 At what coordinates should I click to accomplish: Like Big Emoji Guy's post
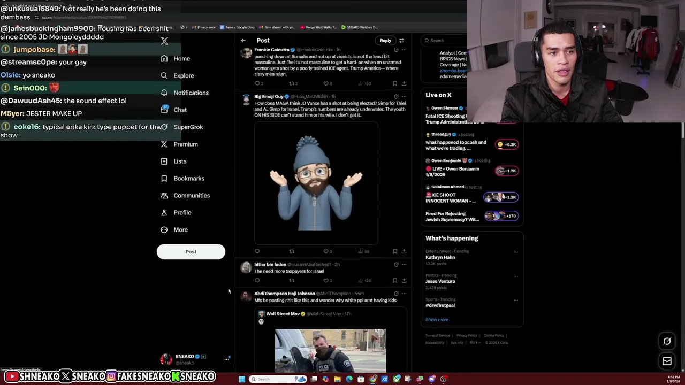[x=326, y=251]
